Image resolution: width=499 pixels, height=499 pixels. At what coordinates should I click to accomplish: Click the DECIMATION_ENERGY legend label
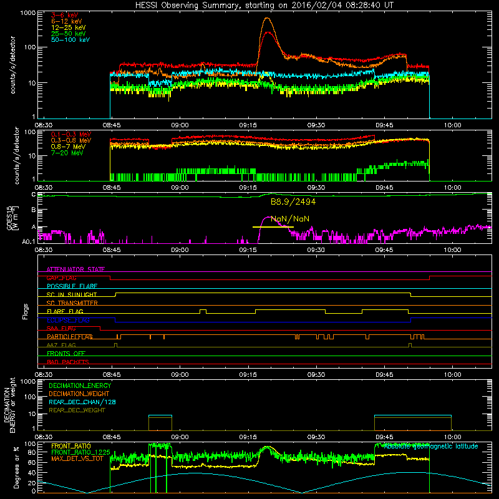(x=80, y=385)
